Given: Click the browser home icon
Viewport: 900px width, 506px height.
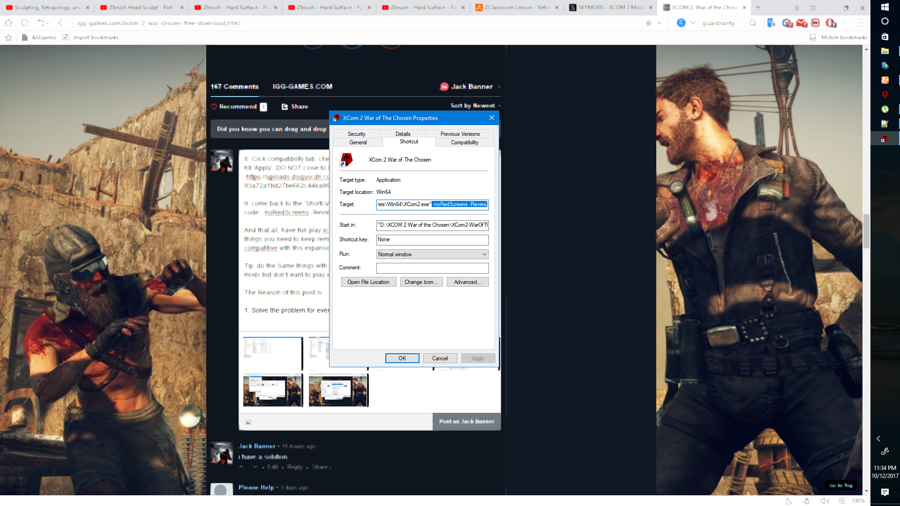Looking at the screenshot, I should pyautogui.click(x=8, y=23).
